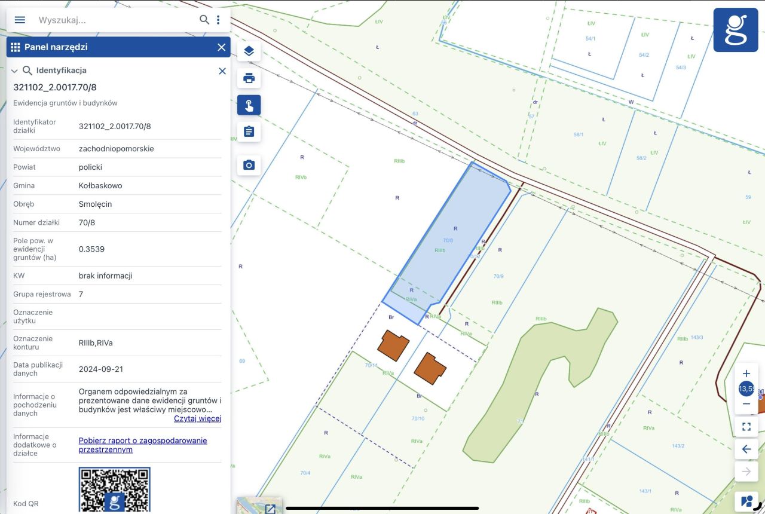765x514 pixels.
Task: Click the 13,59 zoom level indicator
Action: coord(746,388)
